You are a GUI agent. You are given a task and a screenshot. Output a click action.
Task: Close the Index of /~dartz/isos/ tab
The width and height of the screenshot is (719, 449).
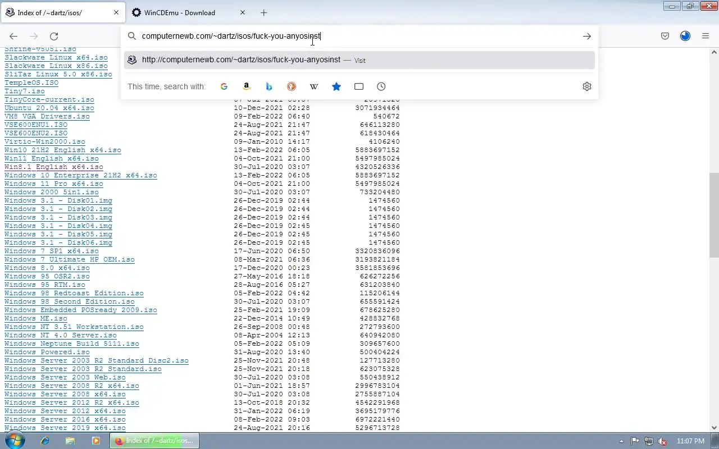click(x=116, y=12)
